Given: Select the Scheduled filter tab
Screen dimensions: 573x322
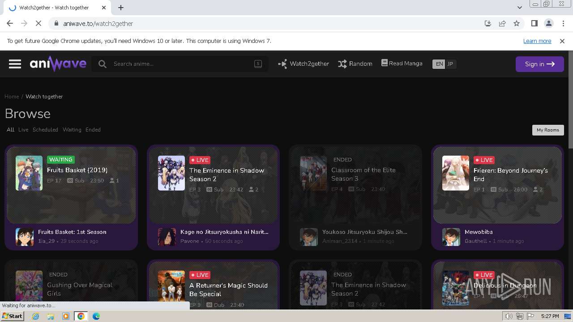Looking at the screenshot, I should [x=45, y=130].
